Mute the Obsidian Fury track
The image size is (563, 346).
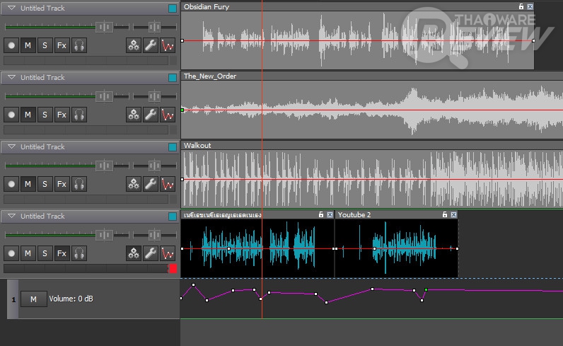(28, 45)
